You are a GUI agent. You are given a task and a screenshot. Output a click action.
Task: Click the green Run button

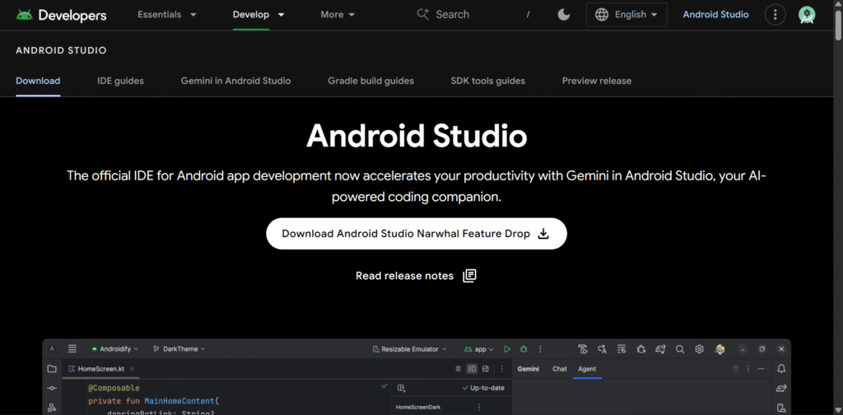point(507,349)
